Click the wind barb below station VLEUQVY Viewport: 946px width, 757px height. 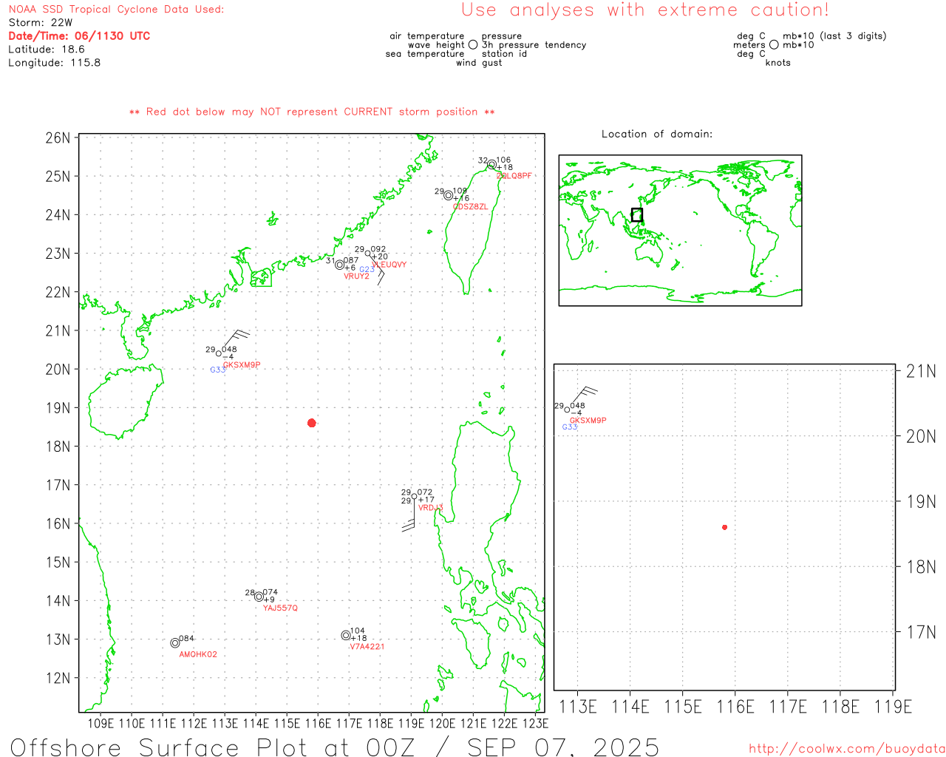(x=378, y=271)
